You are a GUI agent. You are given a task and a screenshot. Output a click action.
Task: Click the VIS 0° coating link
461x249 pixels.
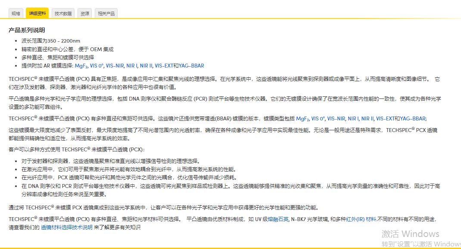pos(96,66)
